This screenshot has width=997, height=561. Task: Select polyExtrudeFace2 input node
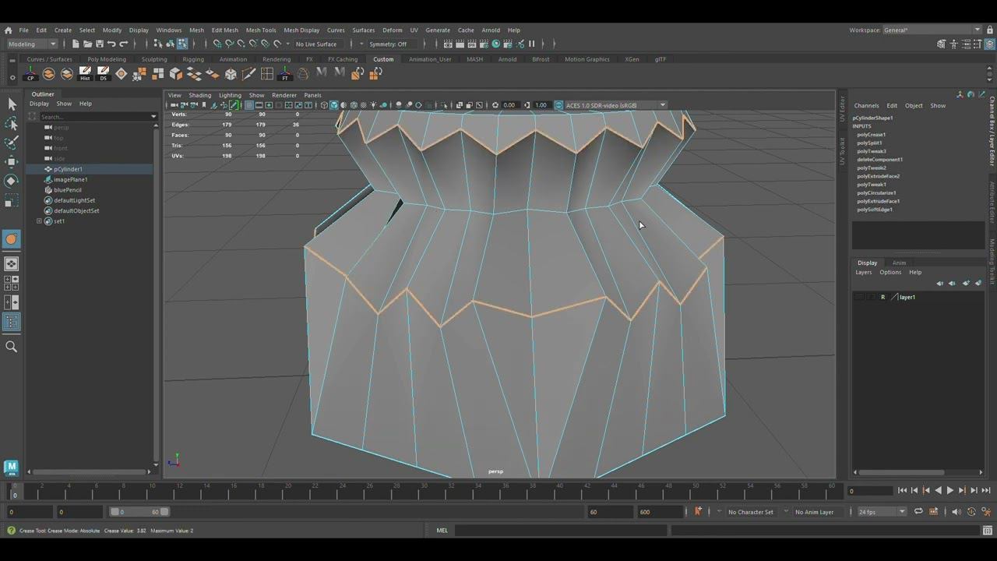[878, 176]
